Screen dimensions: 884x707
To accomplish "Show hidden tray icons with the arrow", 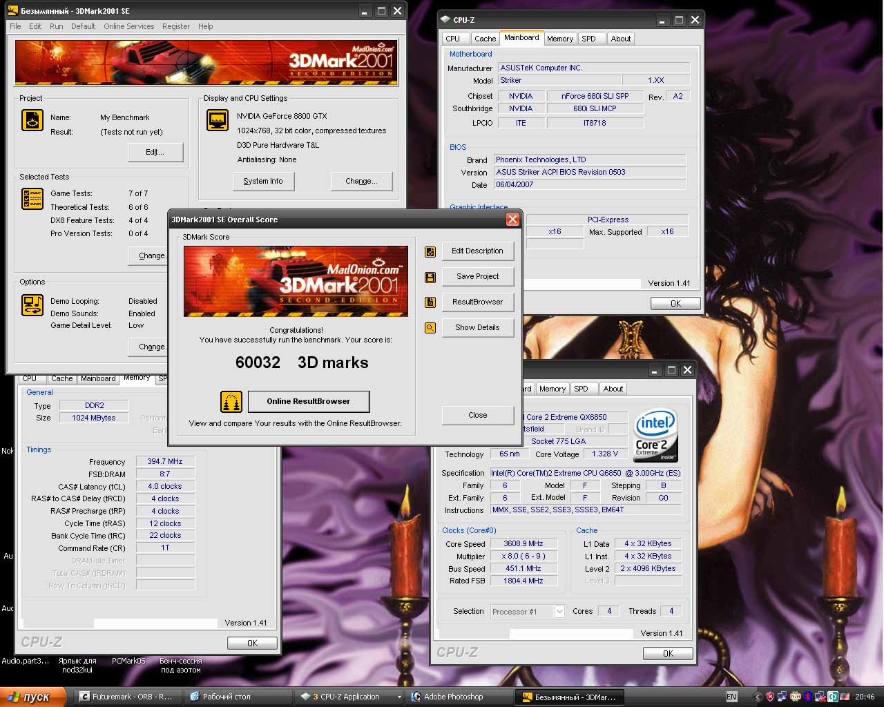I will click(758, 697).
